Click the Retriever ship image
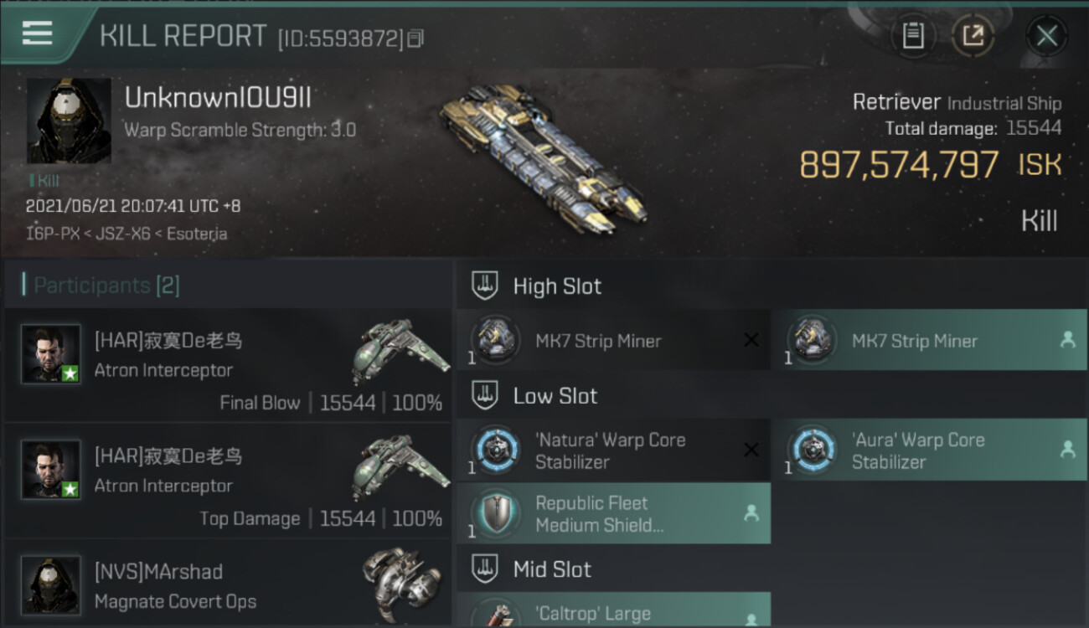This screenshot has height=628, width=1089. (542, 159)
